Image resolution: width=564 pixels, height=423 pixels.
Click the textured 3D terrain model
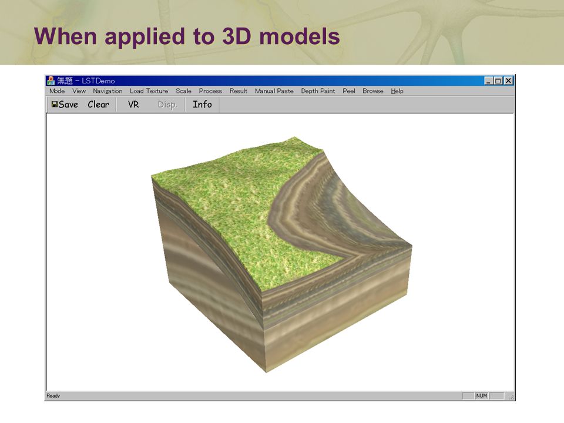pyautogui.click(x=281, y=254)
